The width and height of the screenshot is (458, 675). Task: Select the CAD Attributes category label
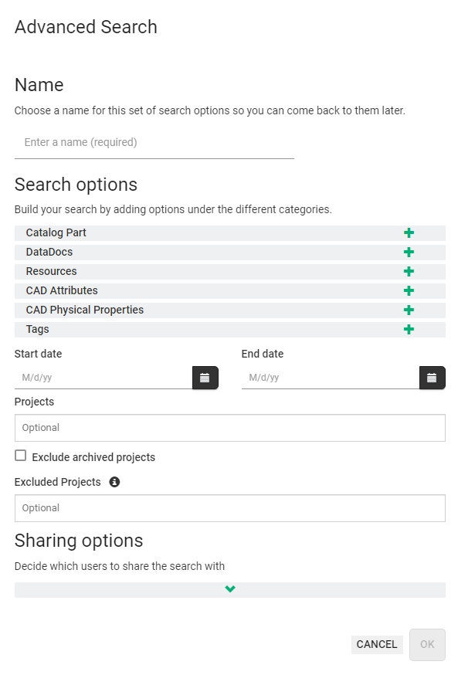click(62, 290)
